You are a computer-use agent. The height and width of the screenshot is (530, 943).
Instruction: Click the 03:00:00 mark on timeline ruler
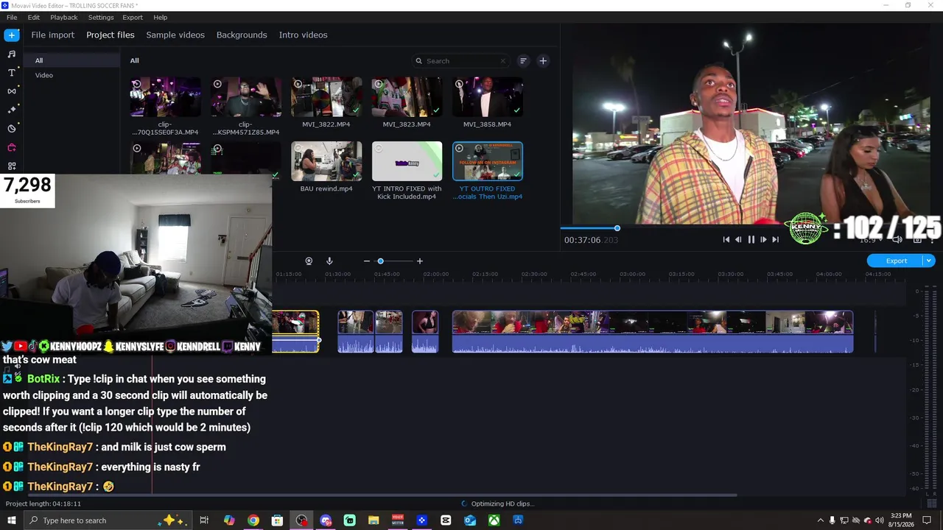pos(632,274)
